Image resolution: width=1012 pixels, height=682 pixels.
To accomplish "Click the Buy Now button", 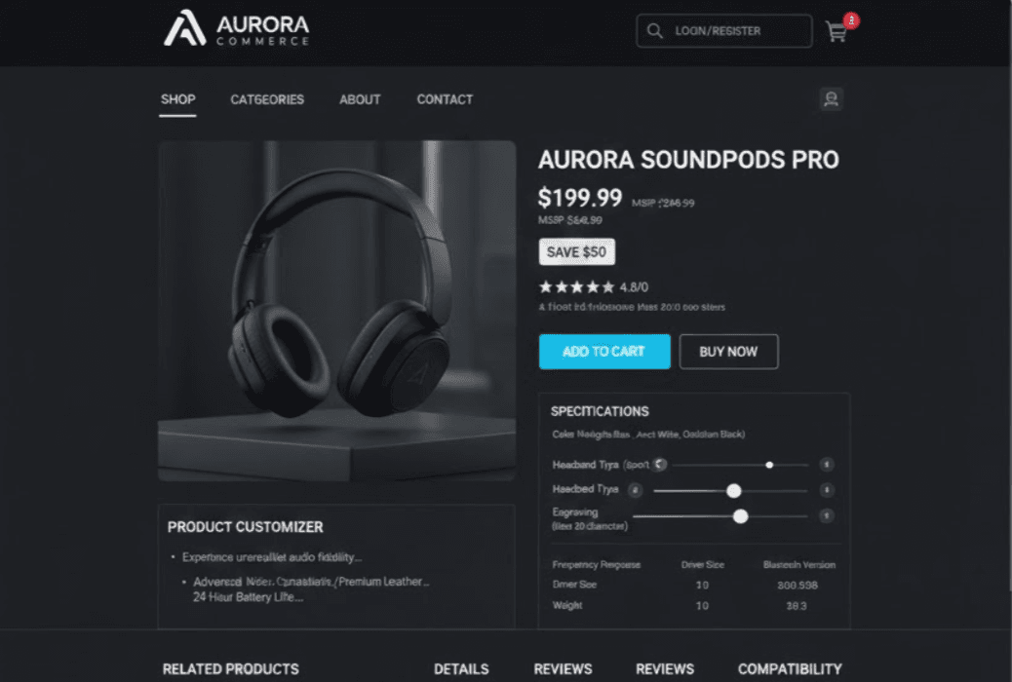I will click(728, 352).
